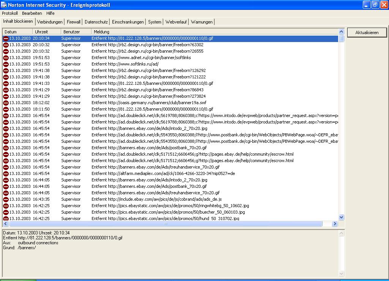
Task: Switch to the Firewall tab
Action: tap(74, 22)
